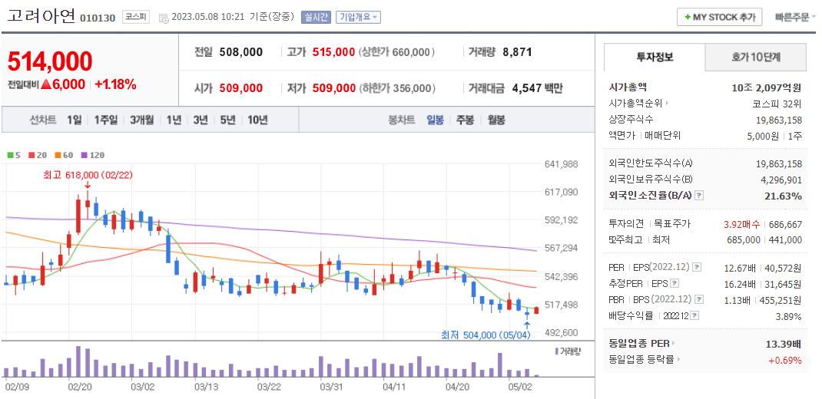Click the 코스피 market badge

click(136, 17)
